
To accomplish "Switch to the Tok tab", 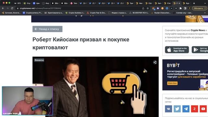I will tap(74, 3).
